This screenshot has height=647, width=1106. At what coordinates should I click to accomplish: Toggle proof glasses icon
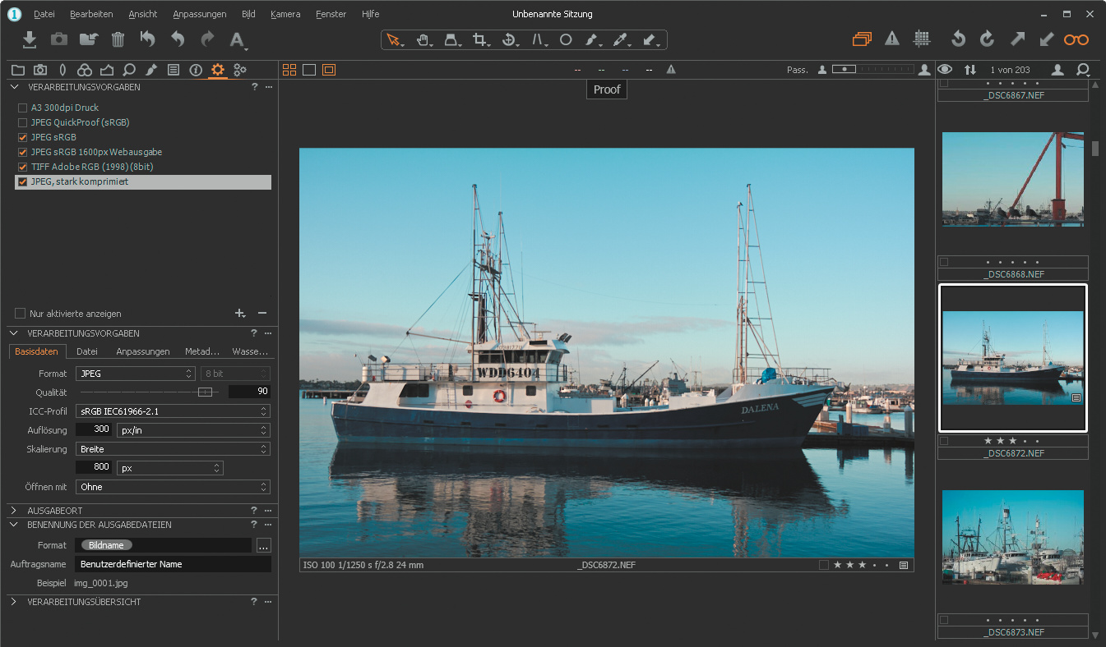(1076, 39)
